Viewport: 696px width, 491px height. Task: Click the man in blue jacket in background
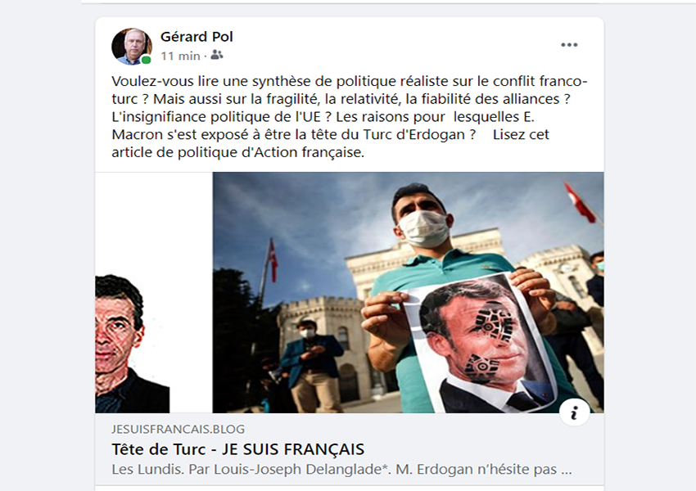310,363
